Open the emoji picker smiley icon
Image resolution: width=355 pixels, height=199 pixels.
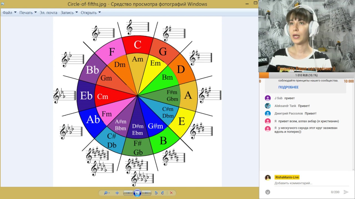tap(268, 192)
